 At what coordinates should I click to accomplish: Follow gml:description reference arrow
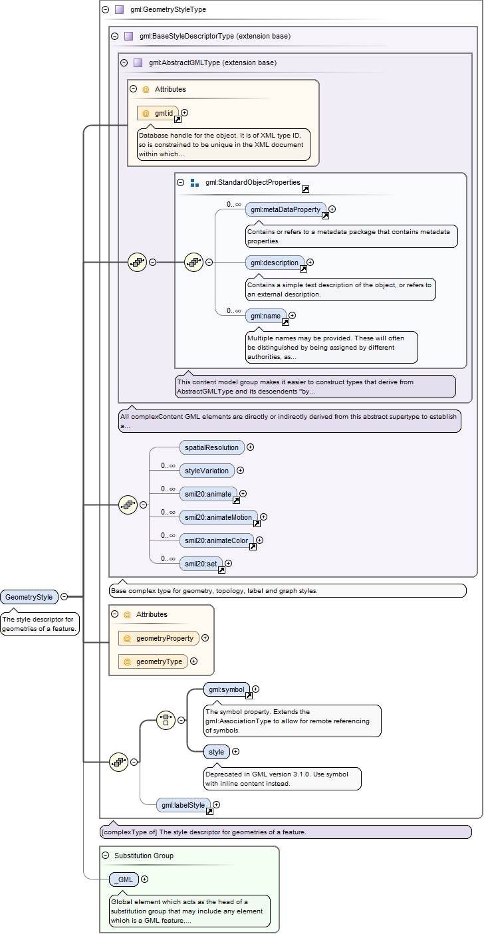[x=303, y=269]
